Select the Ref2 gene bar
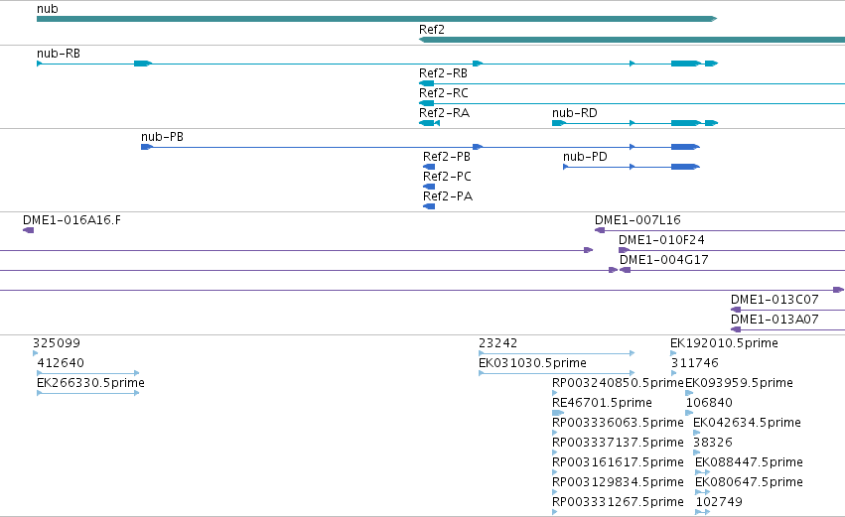The height and width of the screenshot is (517, 845). 632,40
